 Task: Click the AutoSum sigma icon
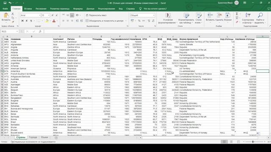pyautogui.click(x=237, y=14)
